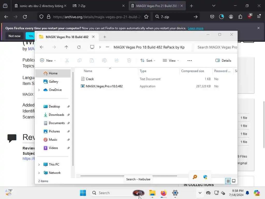
Task: Select the MAGIX Vegas Pro 21 Build 208 tab
Action: click(x=157, y=6)
